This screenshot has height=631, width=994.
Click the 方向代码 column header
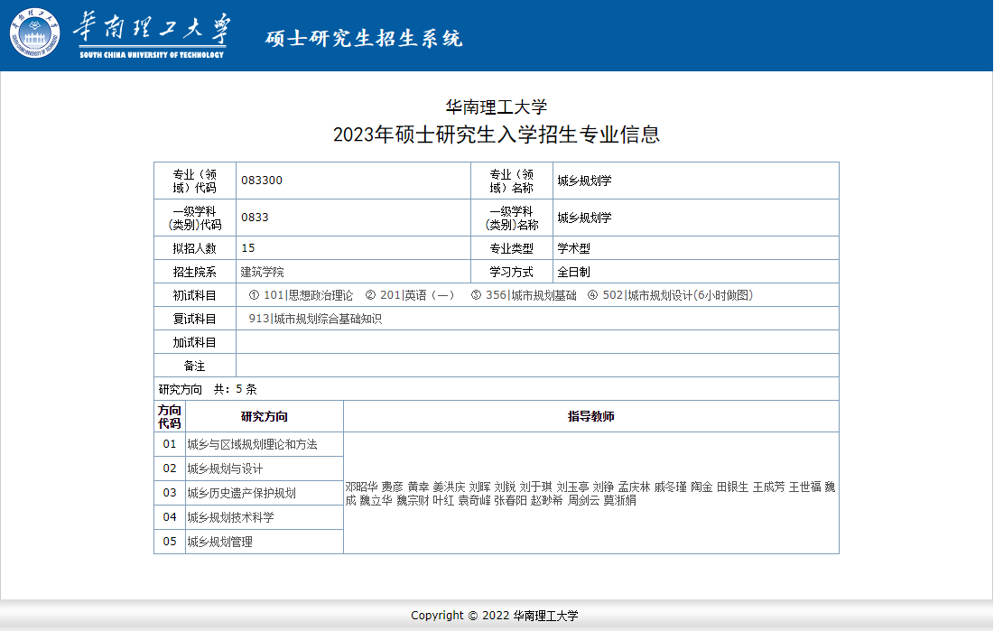(169, 417)
